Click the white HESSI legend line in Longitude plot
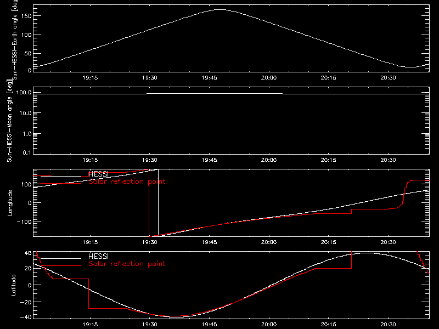 click(x=61, y=176)
